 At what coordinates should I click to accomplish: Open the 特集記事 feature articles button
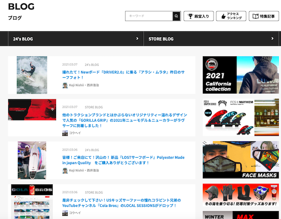[x=264, y=16]
